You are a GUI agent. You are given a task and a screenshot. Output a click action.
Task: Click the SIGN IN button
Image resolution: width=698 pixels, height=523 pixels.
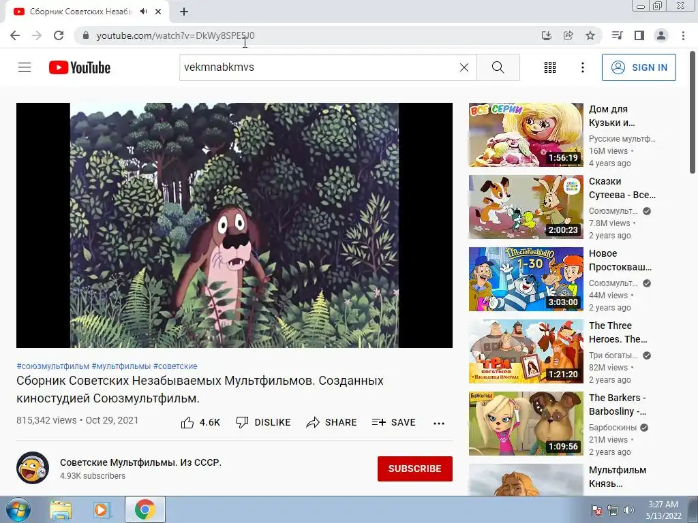(x=639, y=67)
